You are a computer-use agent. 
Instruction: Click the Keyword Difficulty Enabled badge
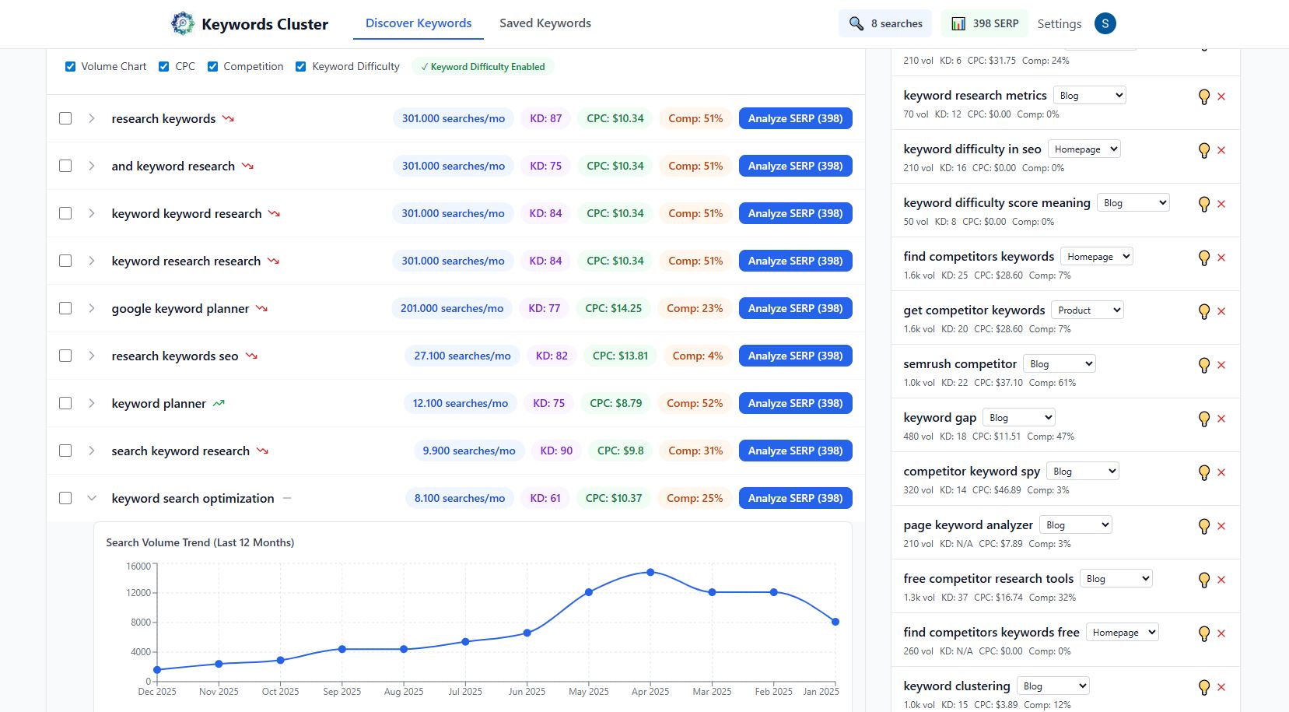(x=482, y=66)
